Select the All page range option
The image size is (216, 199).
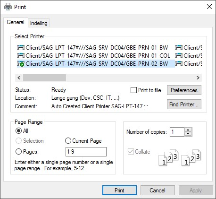click(18, 131)
